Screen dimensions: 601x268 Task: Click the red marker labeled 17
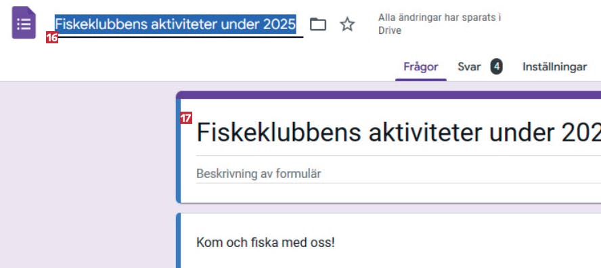click(x=186, y=118)
